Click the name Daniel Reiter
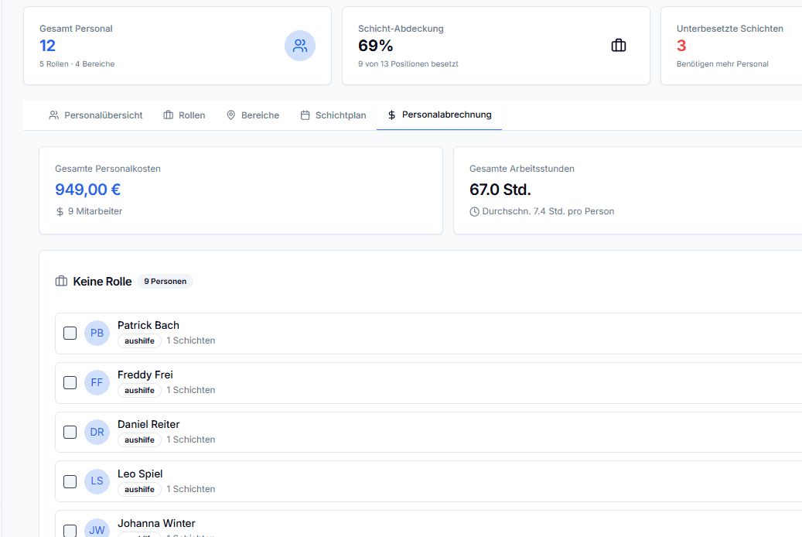Viewport: 802px width, 537px height. pyautogui.click(x=148, y=424)
